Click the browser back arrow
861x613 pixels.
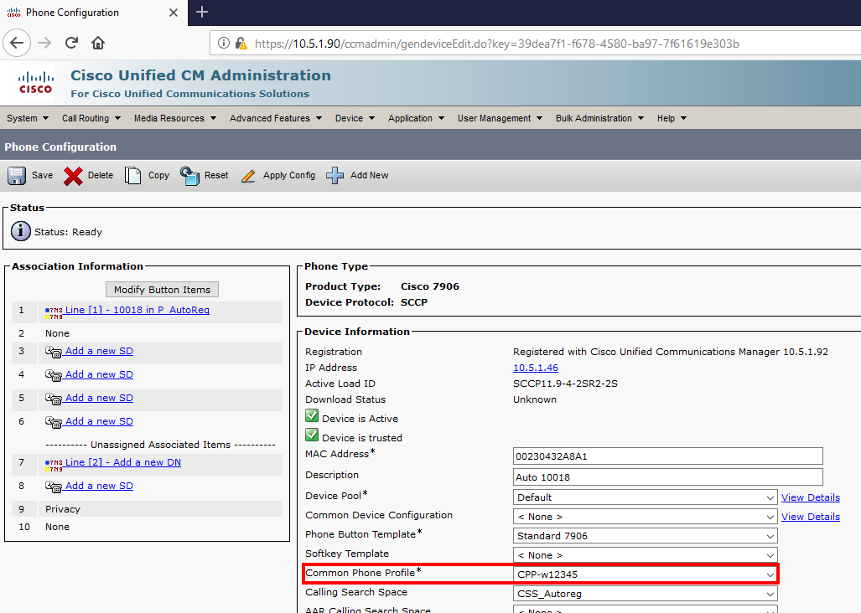[x=17, y=43]
